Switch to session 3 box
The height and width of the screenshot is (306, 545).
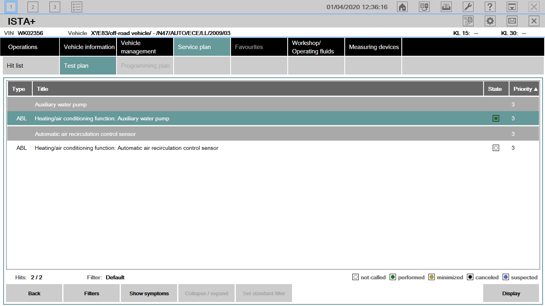pyautogui.click(x=55, y=7)
